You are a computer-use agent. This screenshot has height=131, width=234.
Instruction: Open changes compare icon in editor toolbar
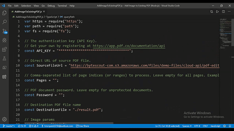211,12
